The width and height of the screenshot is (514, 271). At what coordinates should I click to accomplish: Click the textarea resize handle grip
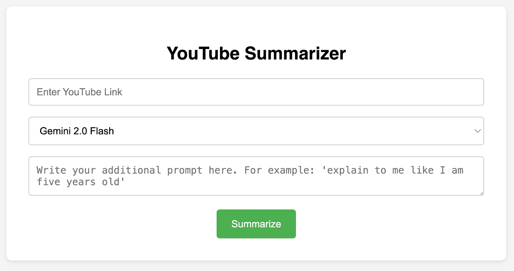481,193
